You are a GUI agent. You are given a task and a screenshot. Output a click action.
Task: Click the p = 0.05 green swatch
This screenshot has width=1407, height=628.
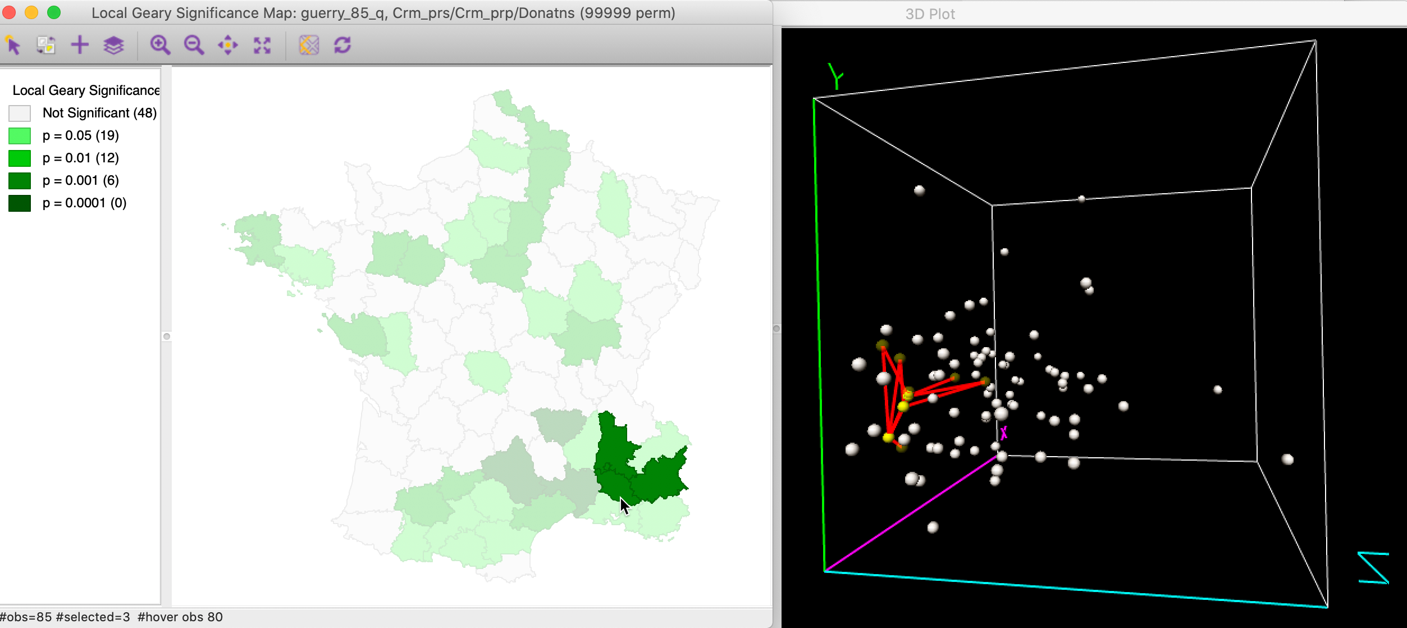point(20,136)
